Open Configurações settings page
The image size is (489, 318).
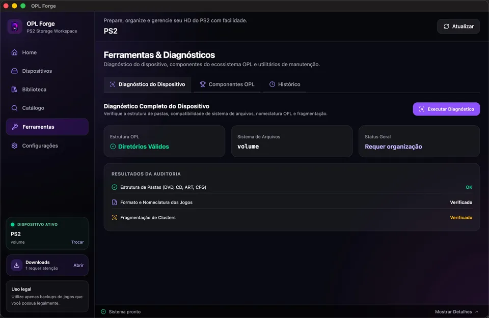[x=47, y=146]
